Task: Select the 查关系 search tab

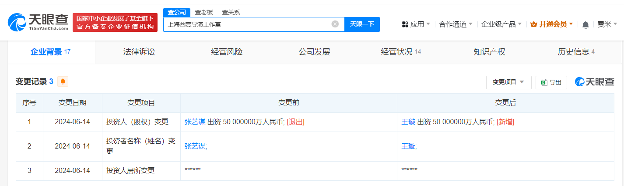Action: (x=231, y=12)
